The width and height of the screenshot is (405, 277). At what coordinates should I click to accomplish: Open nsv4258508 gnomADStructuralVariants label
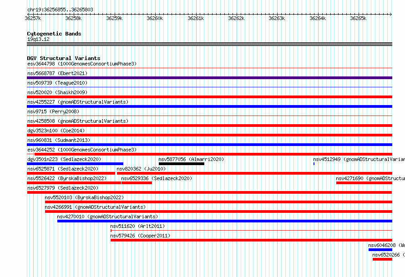pos(78,121)
